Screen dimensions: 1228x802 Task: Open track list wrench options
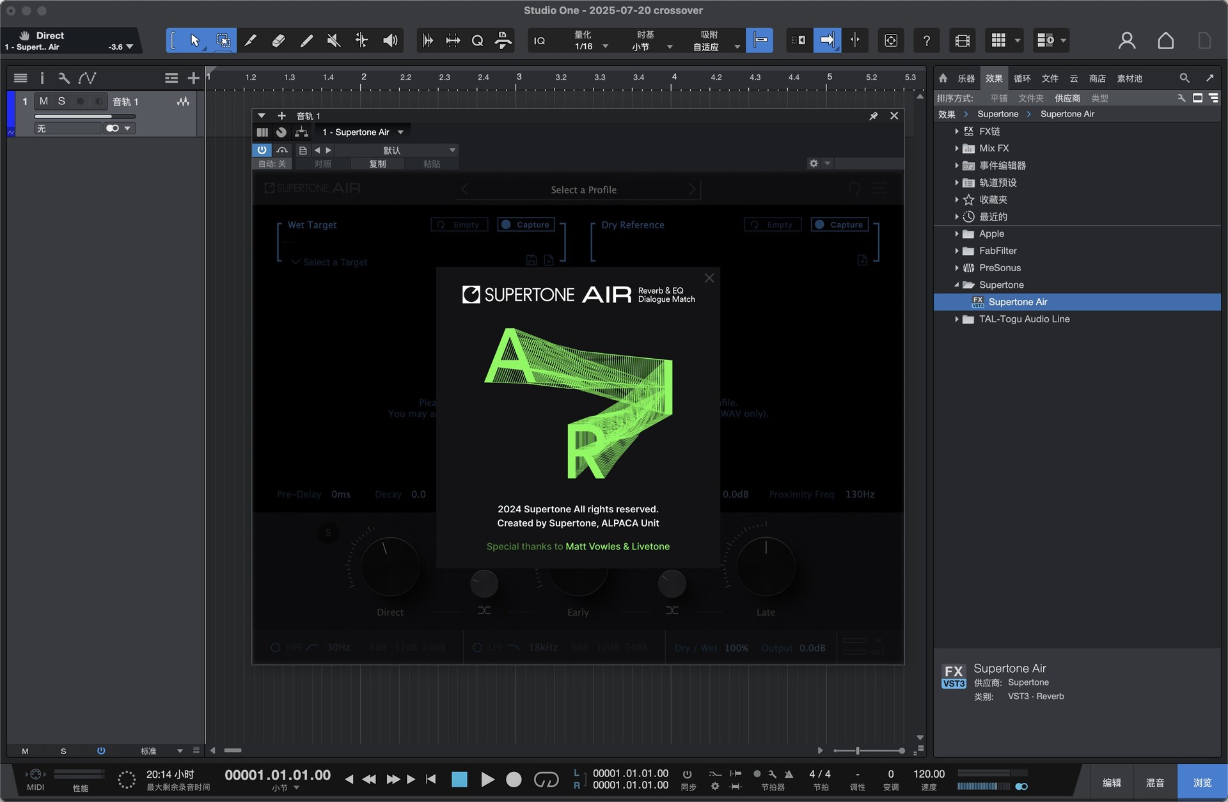pyautogui.click(x=63, y=78)
